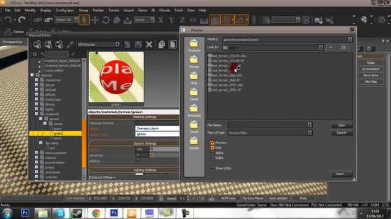Viewport: 391px width, 219px height.
Task: Click the Link objects chain icon
Action: coord(37,20)
